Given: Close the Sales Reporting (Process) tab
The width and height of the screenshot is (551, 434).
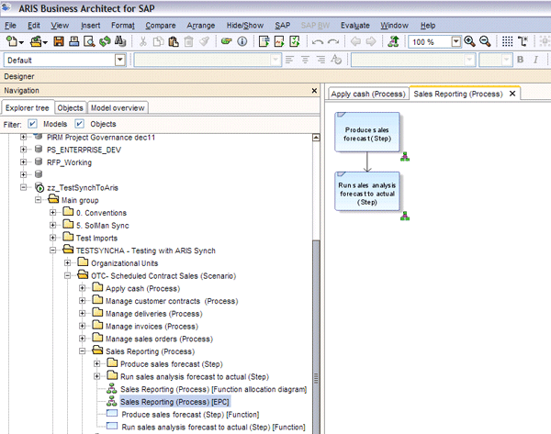Looking at the screenshot, I should [512, 94].
